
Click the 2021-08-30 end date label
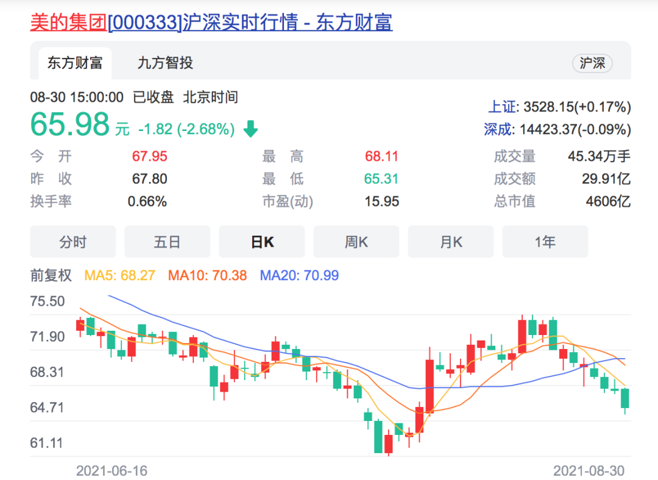589,470
